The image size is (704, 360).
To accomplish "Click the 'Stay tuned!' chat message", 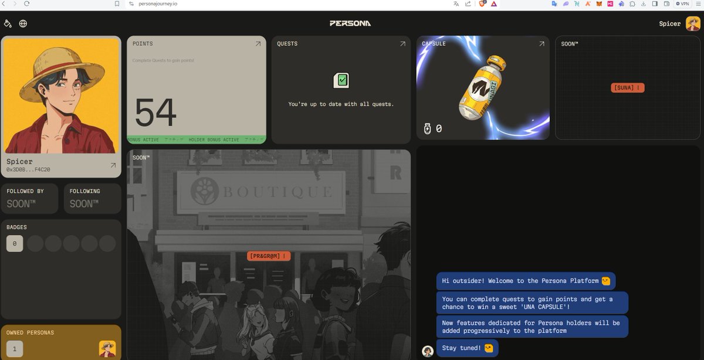I will click(467, 348).
